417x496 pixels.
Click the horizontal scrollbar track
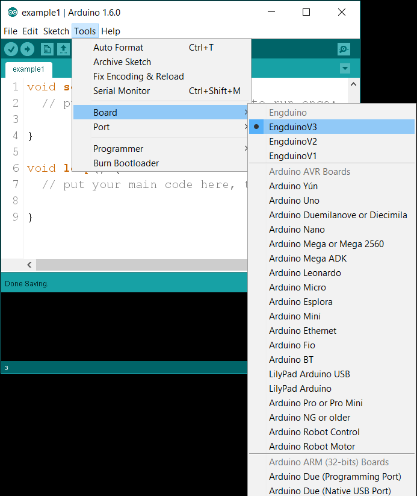pyautogui.click(x=141, y=265)
